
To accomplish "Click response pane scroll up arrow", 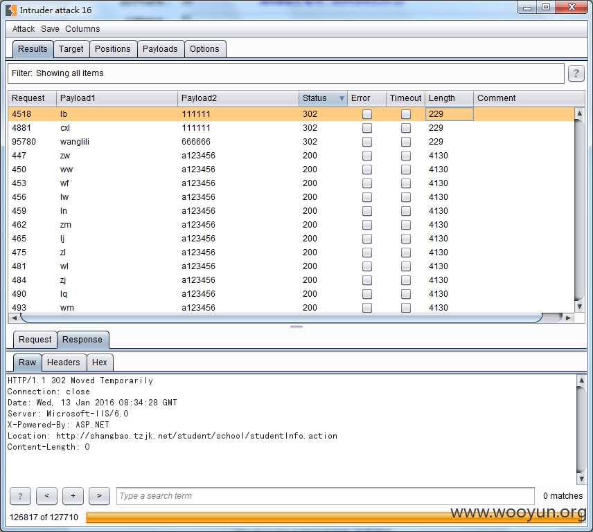I will click(581, 380).
